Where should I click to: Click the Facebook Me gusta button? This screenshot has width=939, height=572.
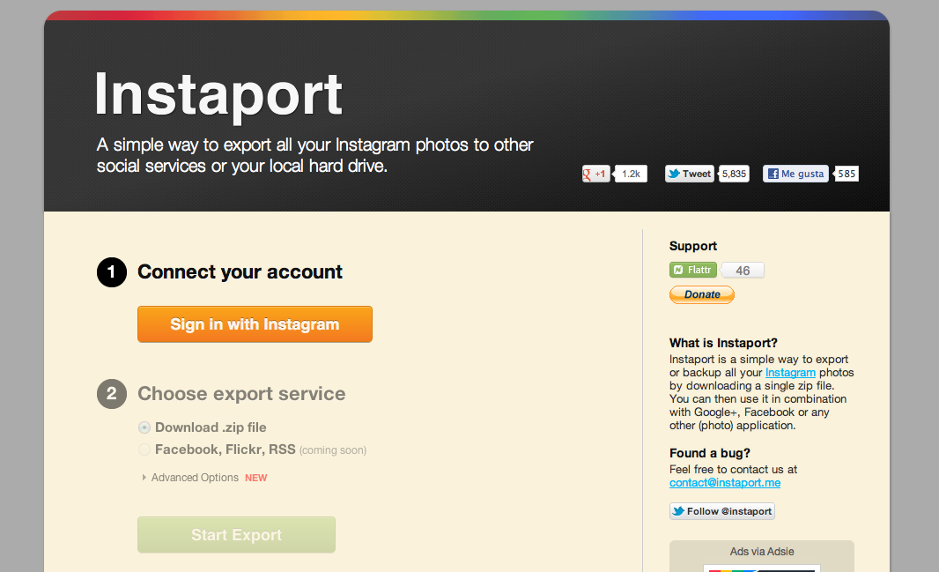(x=796, y=174)
